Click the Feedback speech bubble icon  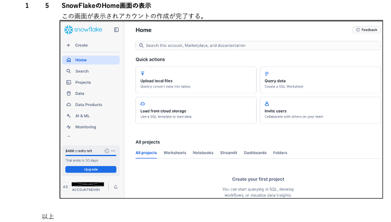(358, 30)
